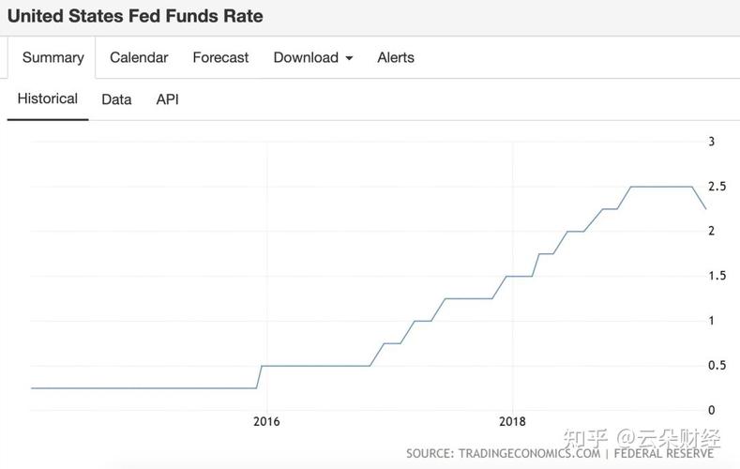Click the 0.5 rate plateau in 2016
This screenshot has width=740, height=469.
point(315,366)
